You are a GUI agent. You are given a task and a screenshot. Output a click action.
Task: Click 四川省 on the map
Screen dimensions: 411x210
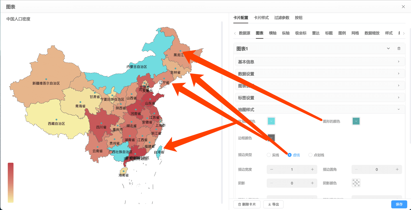click(x=101, y=127)
